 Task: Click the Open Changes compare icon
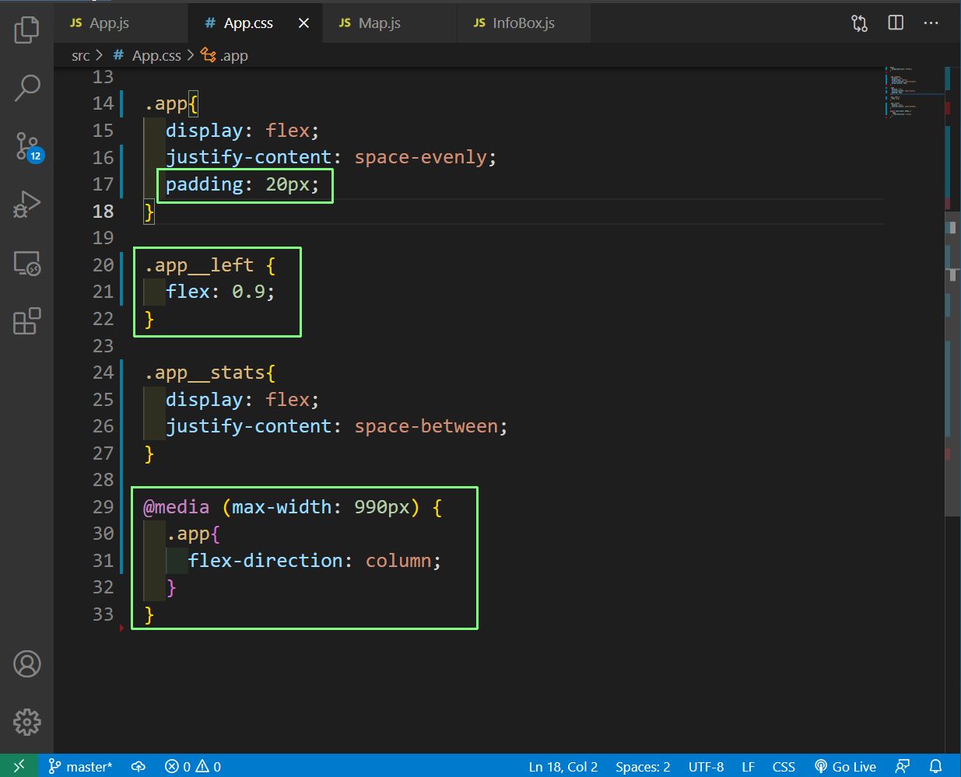point(859,23)
